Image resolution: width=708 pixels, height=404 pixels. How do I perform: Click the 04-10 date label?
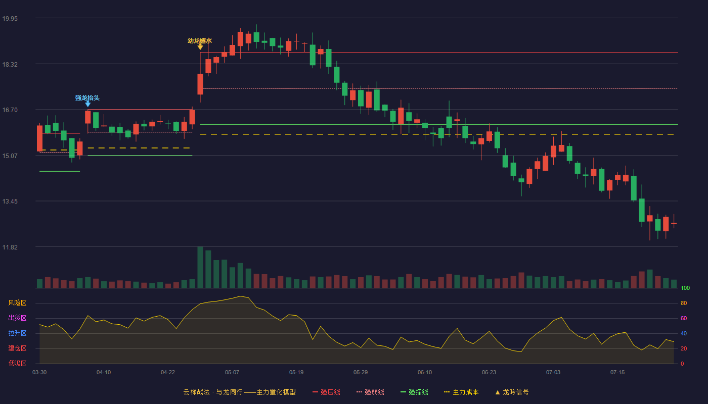(104, 372)
